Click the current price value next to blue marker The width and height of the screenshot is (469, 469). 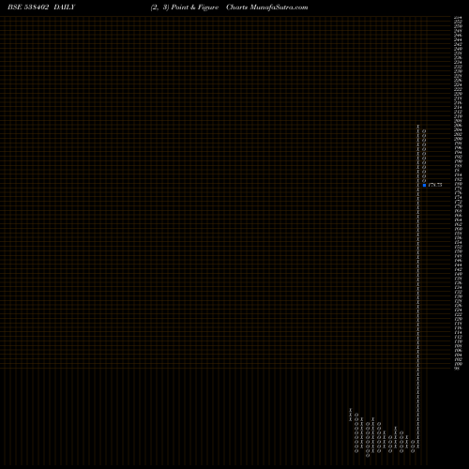pos(435,185)
